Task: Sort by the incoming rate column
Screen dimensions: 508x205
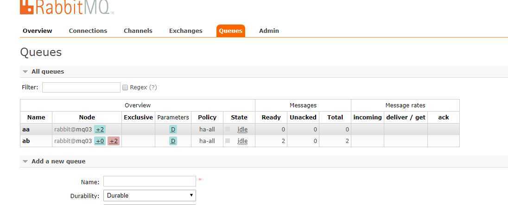Action: 368,118
